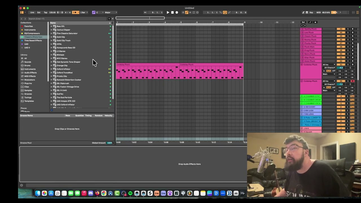Screen dimensions: 361x203
Task: Select the first Coldplay Pluck MIDI clip
Action: tap(148, 71)
